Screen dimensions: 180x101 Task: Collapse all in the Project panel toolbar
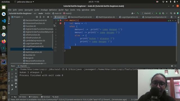tap(44, 17)
